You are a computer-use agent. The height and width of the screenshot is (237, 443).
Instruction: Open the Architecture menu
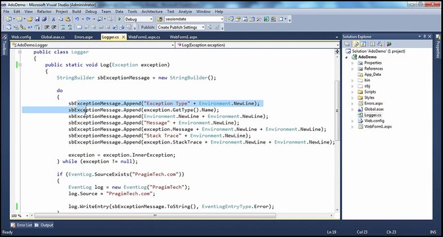152,12
